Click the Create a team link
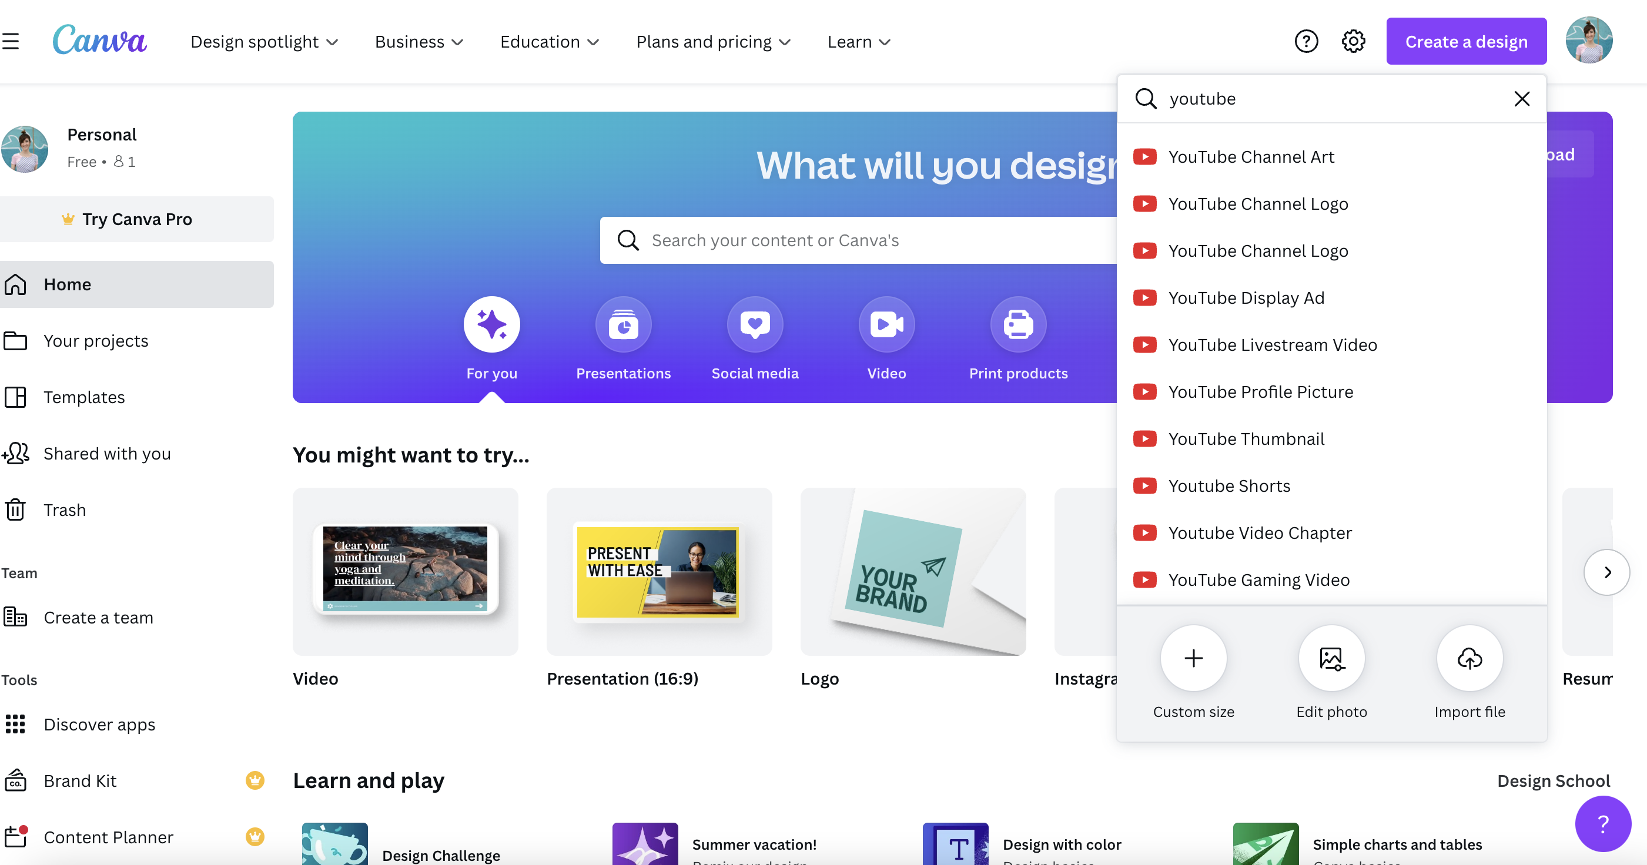The image size is (1647, 865). pyautogui.click(x=98, y=618)
